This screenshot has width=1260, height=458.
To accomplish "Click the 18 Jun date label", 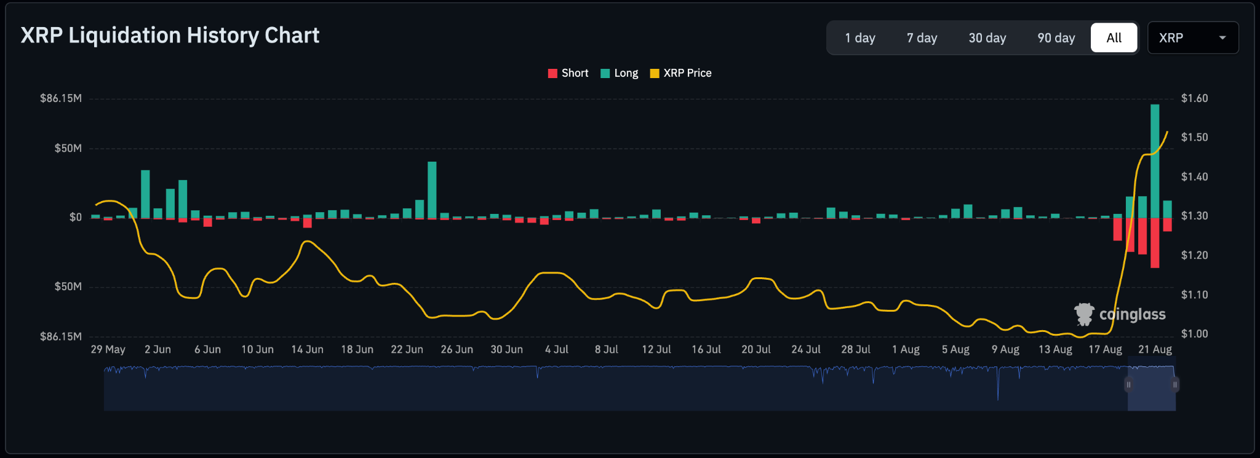I will (x=357, y=350).
